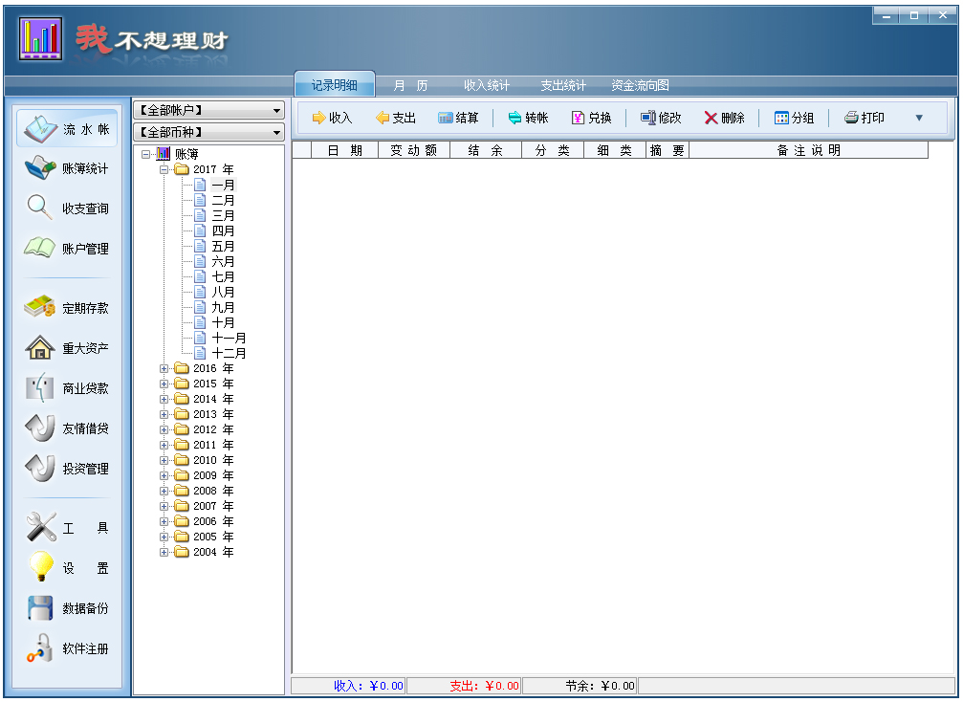Screen dimensions: 963x702
Task: Collapse the 2017 年 folder
Action: tap(164, 169)
